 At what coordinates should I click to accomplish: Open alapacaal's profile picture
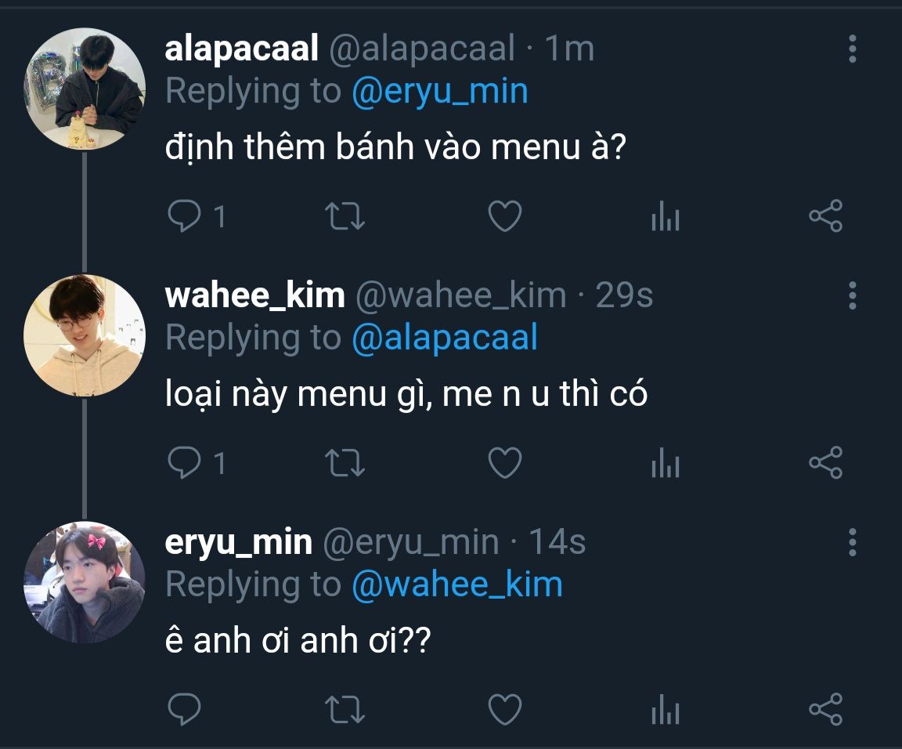[x=85, y=89]
